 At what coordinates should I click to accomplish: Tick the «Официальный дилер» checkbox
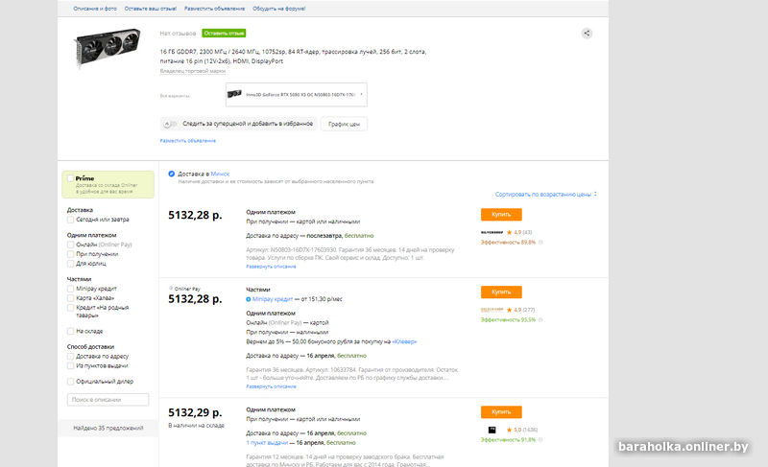71,381
